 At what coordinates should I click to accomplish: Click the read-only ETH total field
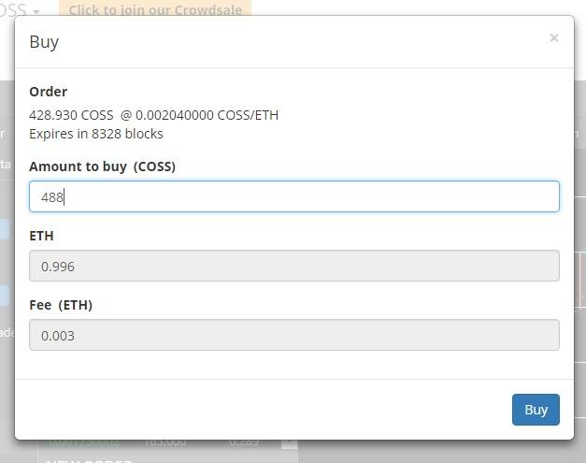coord(294,266)
